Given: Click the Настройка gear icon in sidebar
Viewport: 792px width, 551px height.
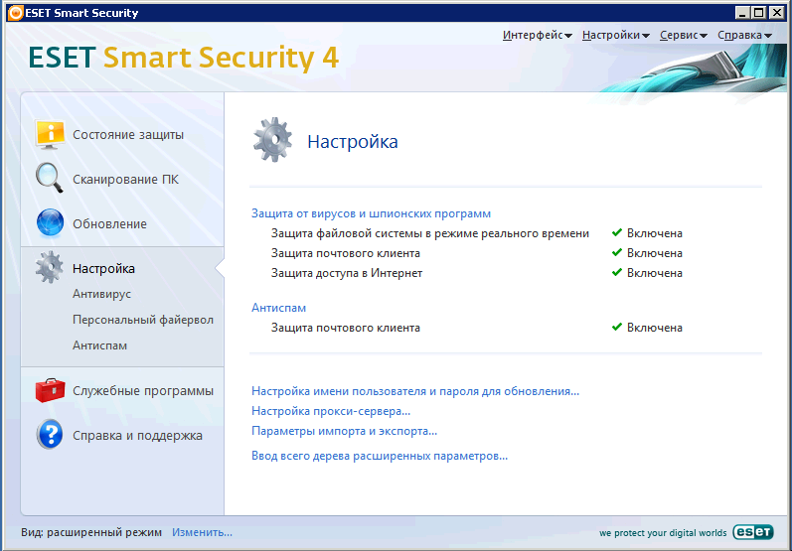Looking at the screenshot, I should (x=50, y=267).
